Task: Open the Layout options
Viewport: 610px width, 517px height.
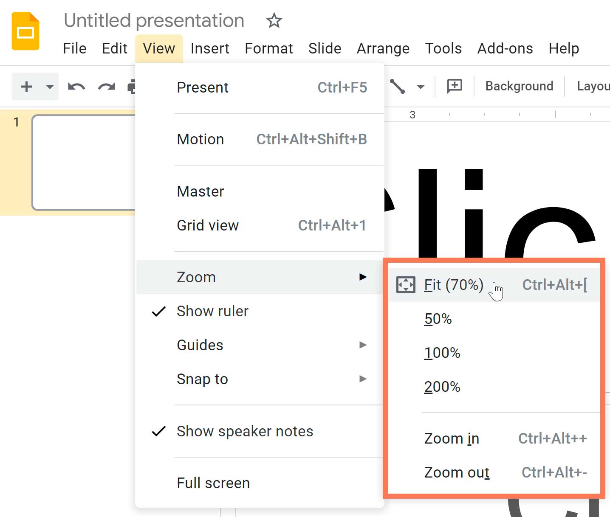Action: click(x=594, y=86)
